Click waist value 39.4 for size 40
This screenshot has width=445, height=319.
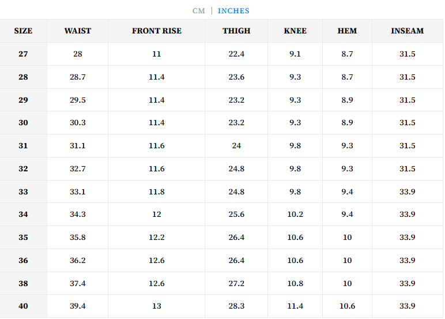pos(78,306)
